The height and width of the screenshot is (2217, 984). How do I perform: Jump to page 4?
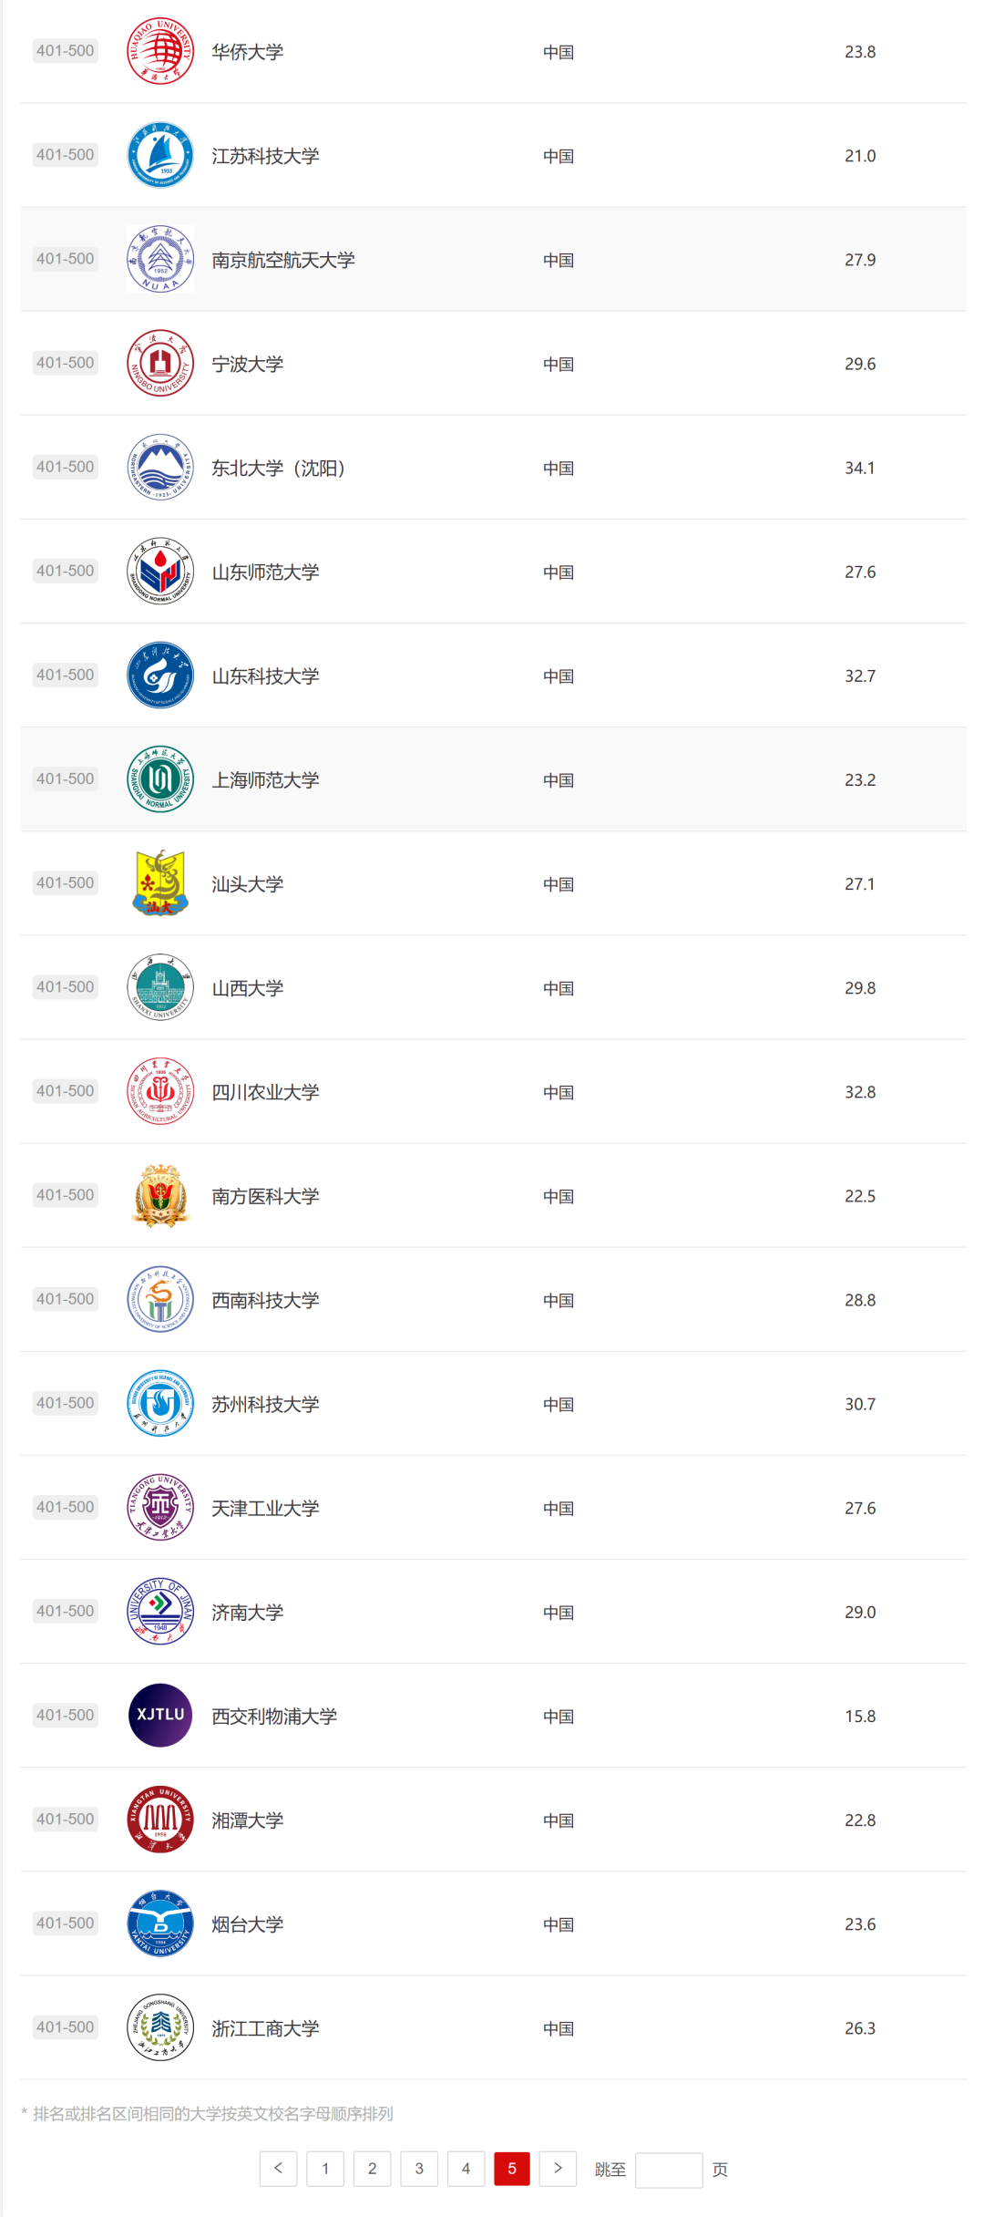pos(466,2169)
